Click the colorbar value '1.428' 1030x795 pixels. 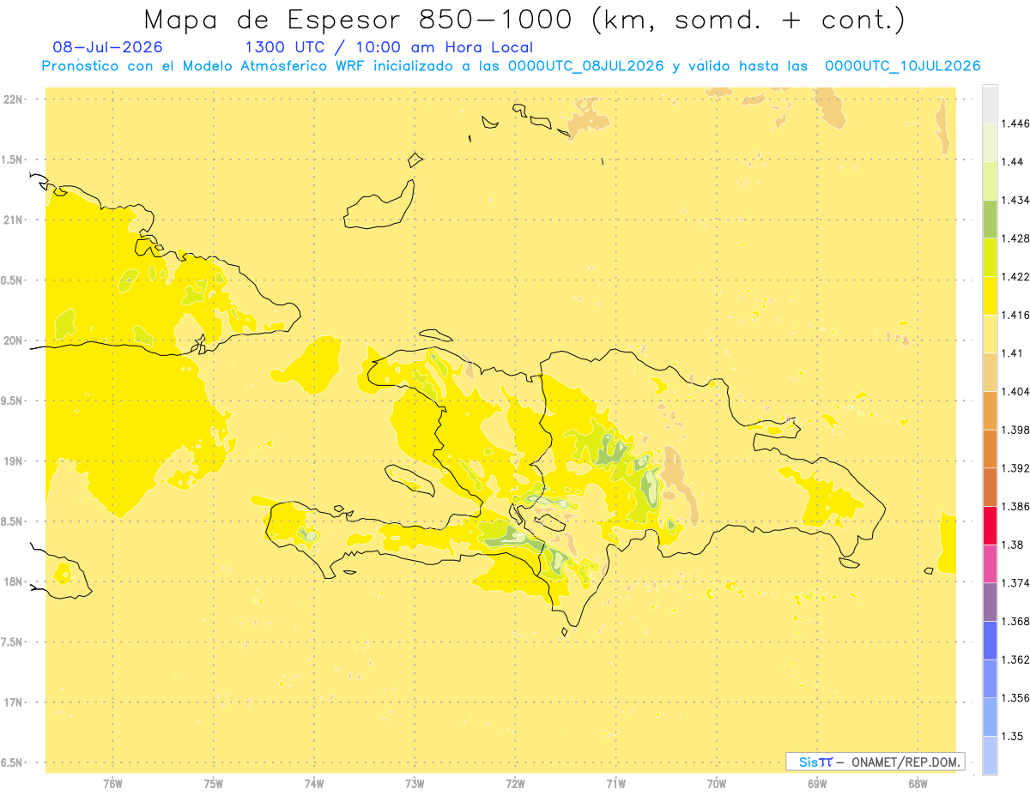[1015, 238]
